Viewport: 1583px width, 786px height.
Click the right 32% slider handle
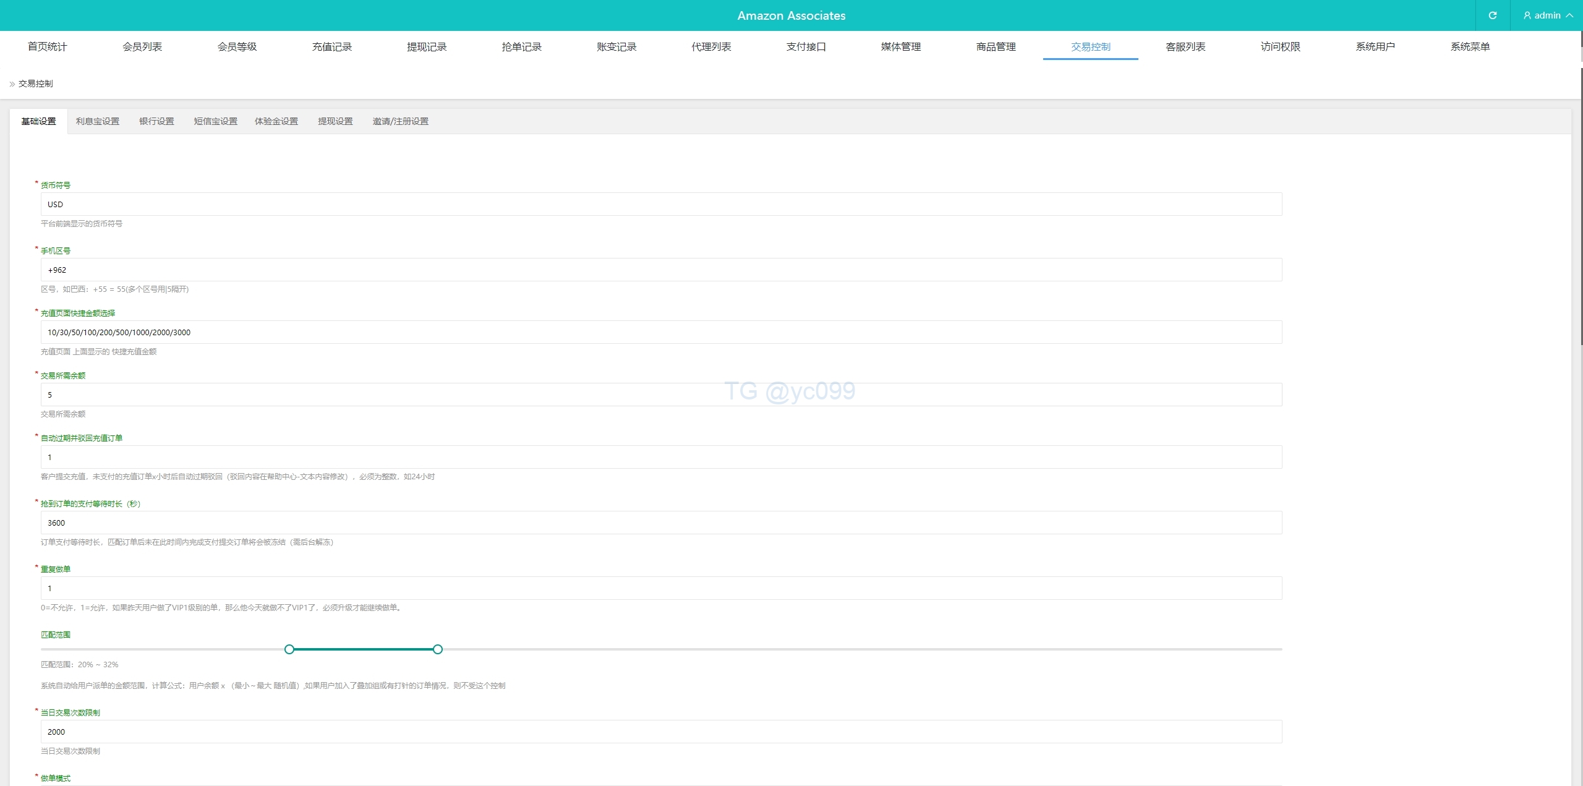tap(438, 649)
